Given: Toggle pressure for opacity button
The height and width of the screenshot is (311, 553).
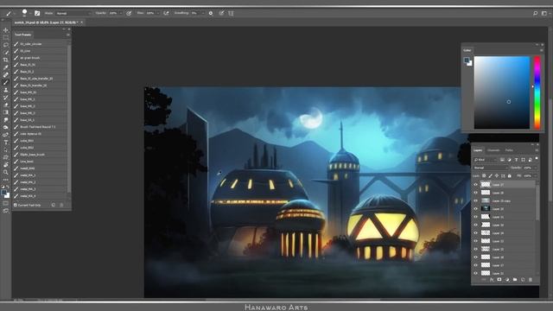Looking at the screenshot, I should click(129, 13).
